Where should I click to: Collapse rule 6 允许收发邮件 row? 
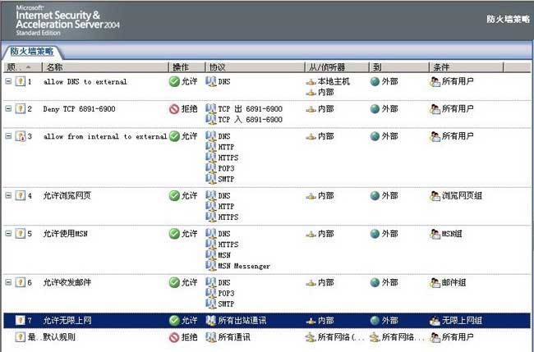point(9,282)
